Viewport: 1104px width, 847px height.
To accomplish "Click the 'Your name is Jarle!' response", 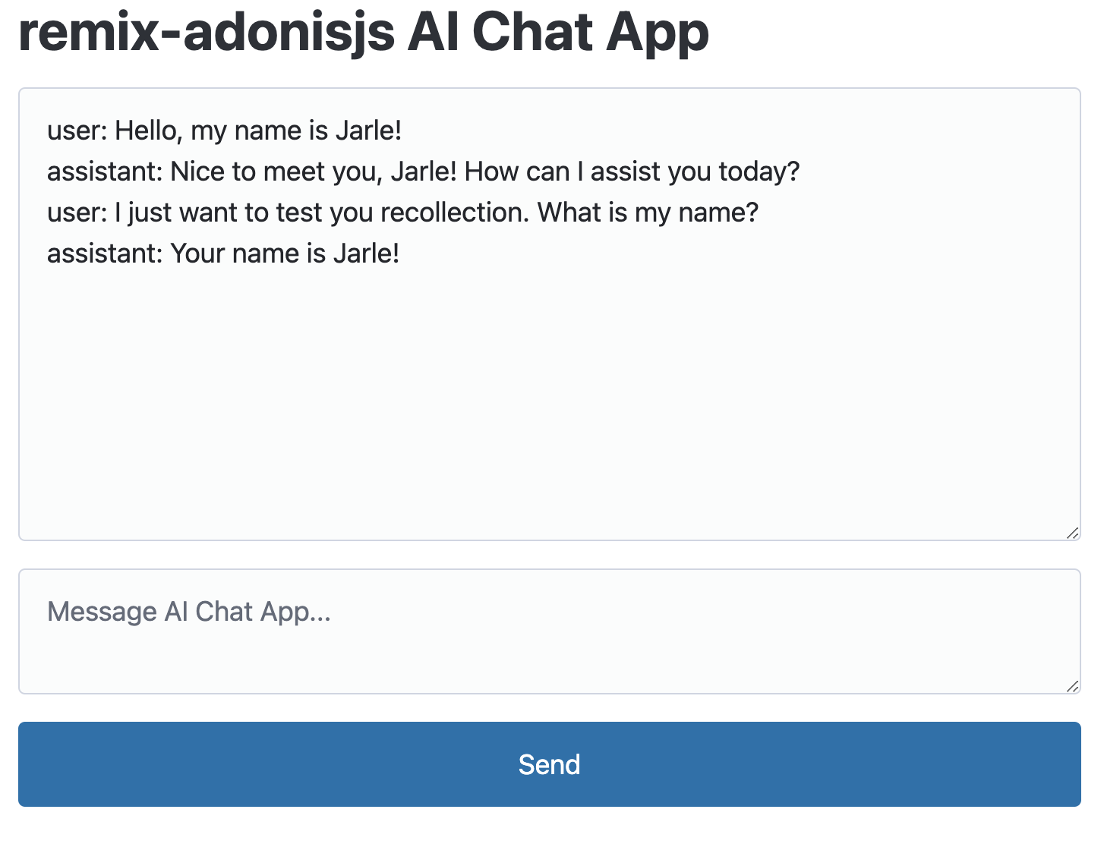I will pyautogui.click(x=285, y=253).
